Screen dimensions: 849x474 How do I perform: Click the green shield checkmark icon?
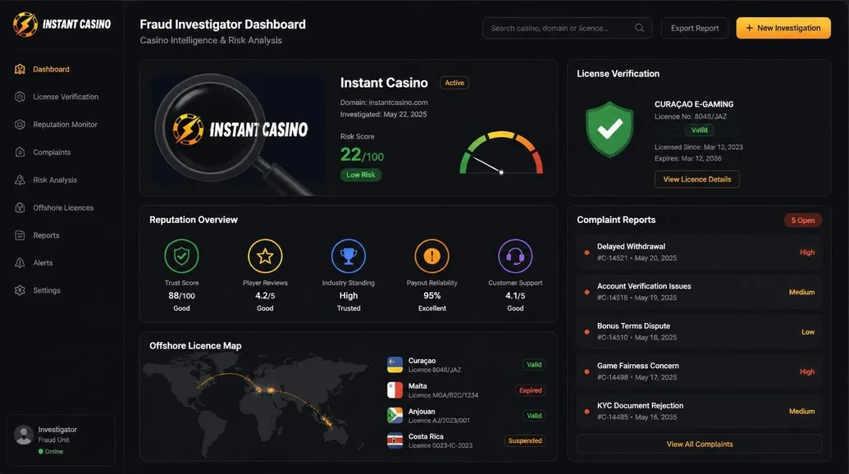609,130
